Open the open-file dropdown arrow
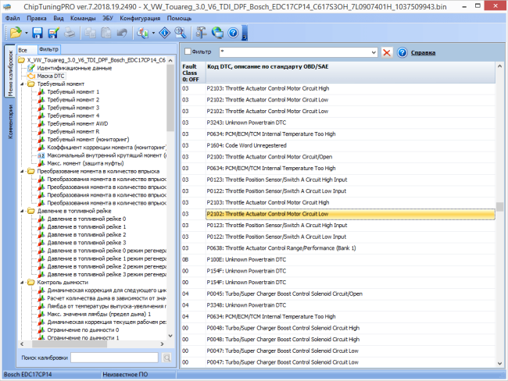This screenshot has width=508, height=381. click(27, 33)
